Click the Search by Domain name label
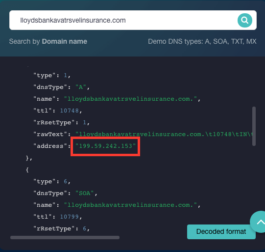Viewport: 265px width, 252px height. click(48, 41)
